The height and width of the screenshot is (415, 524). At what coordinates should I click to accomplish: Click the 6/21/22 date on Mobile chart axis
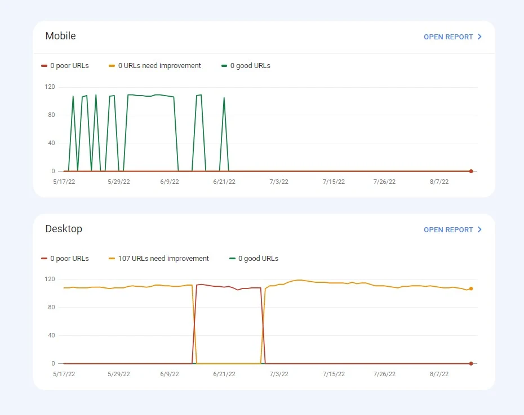pos(224,182)
